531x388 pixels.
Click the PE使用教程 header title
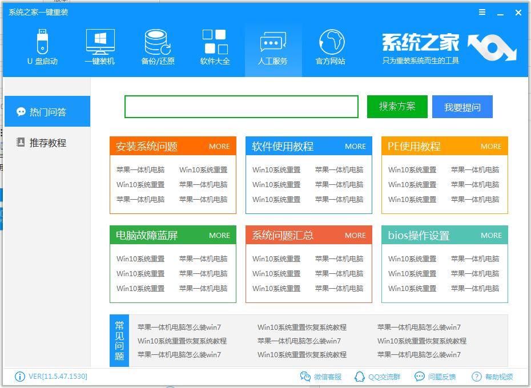pos(414,146)
